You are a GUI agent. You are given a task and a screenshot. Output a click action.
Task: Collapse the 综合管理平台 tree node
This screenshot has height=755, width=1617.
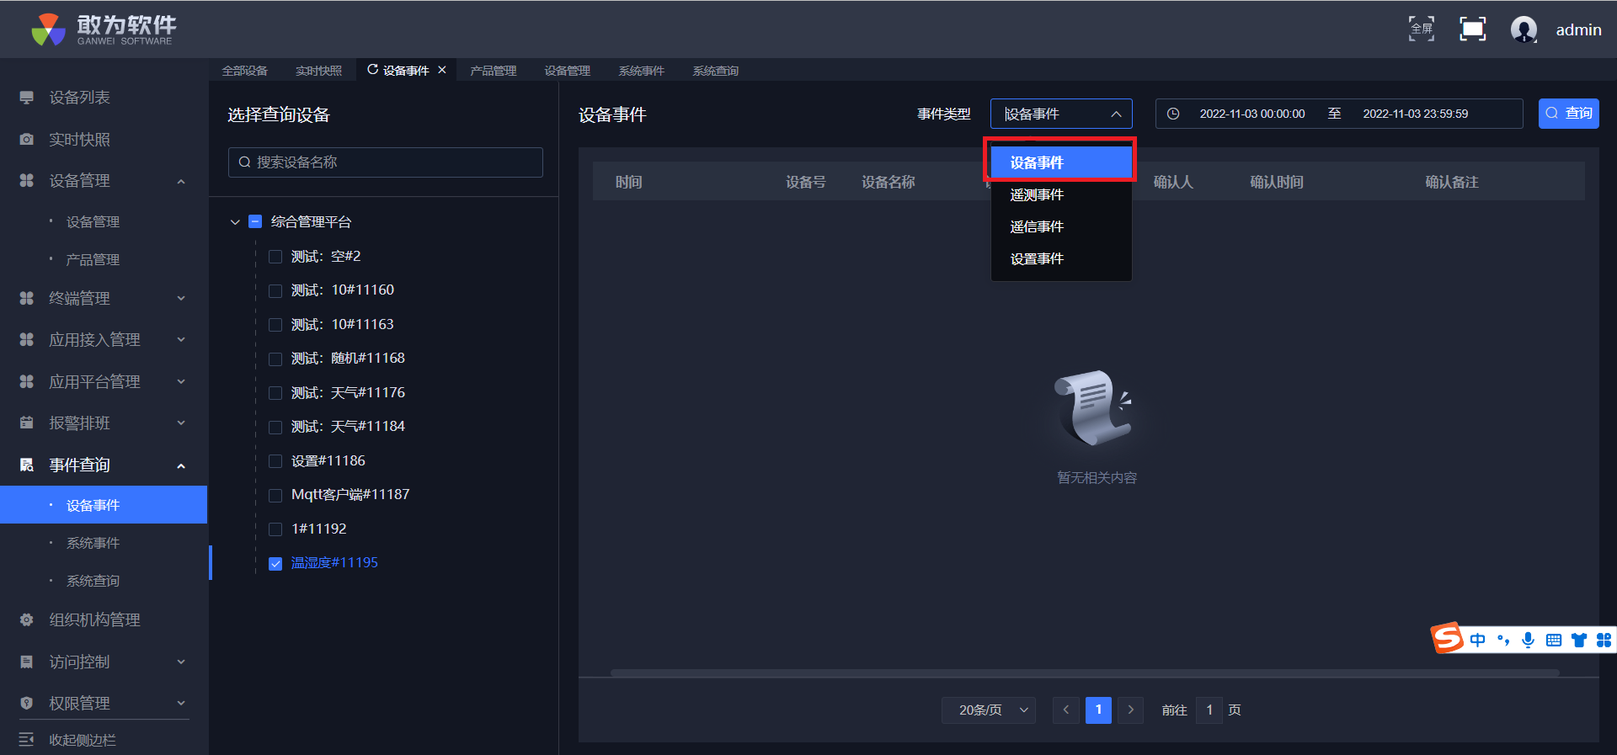(x=235, y=222)
